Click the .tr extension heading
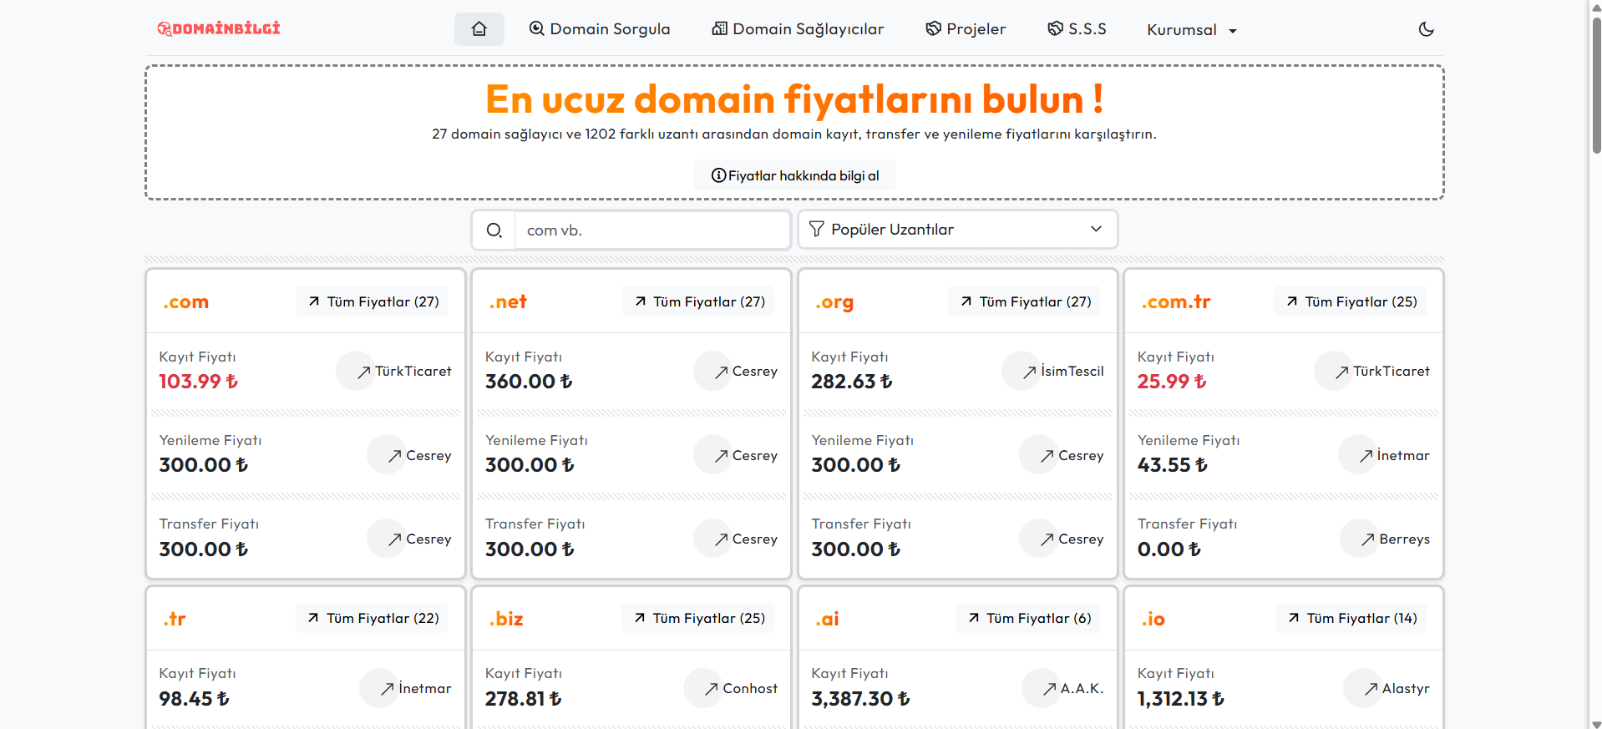The height and width of the screenshot is (729, 1602). pos(175,619)
